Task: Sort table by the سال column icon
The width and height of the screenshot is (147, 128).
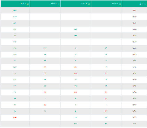Action: (145, 4)
